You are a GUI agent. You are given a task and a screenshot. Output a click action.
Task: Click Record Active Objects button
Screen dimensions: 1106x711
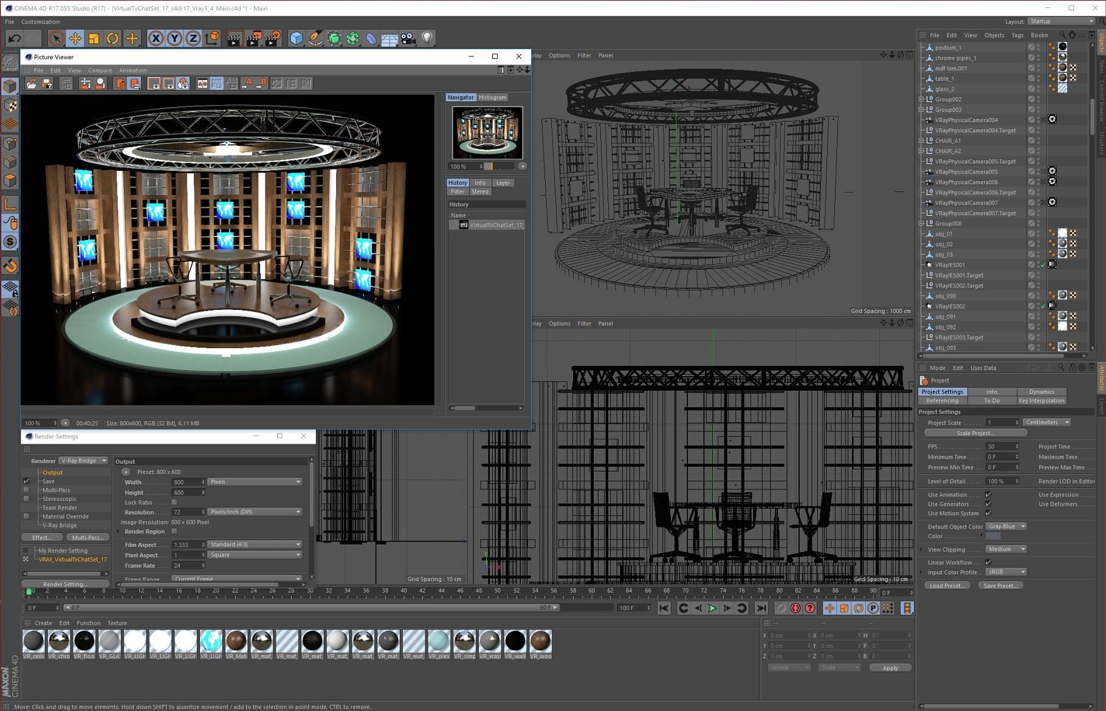pyautogui.click(x=781, y=608)
